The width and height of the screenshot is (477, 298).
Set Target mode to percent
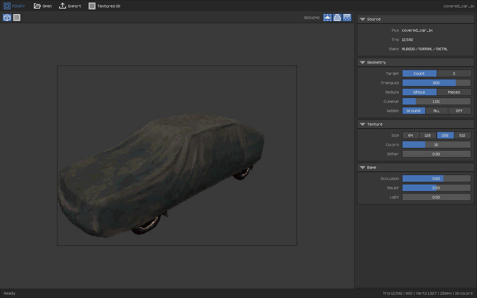pyautogui.click(x=454, y=73)
